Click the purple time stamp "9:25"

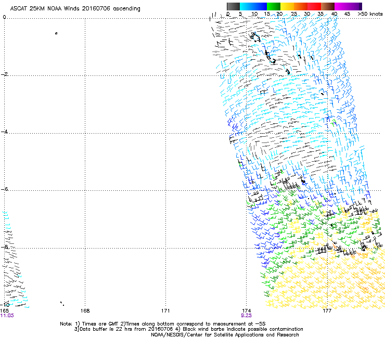(x=246, y=316)
